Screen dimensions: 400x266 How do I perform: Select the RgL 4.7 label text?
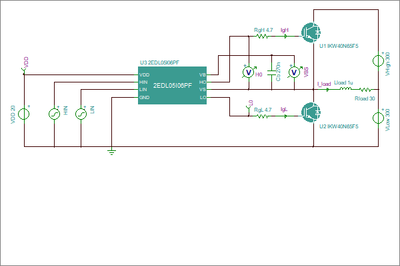[x=263, y=110]
